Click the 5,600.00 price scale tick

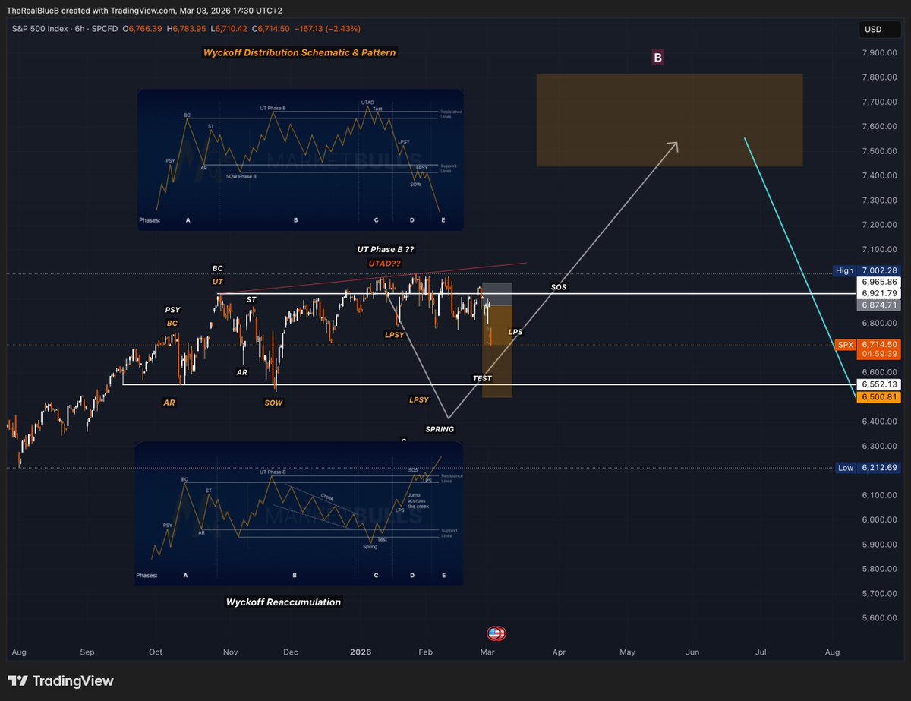[879, 618]
